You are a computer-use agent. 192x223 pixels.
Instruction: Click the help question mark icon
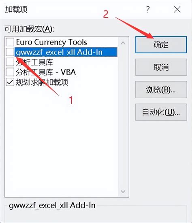[x=148, y=10]
